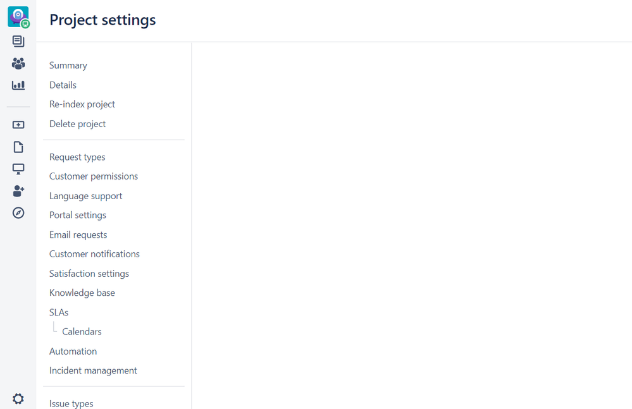Open the Summary settings page
Screen dimensions: 632x409
click(x=68, y=65)
